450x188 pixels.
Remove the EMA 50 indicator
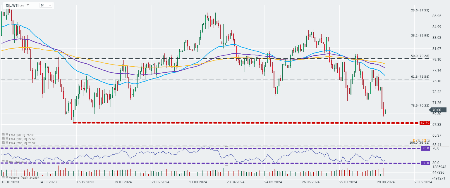(7, 134)
